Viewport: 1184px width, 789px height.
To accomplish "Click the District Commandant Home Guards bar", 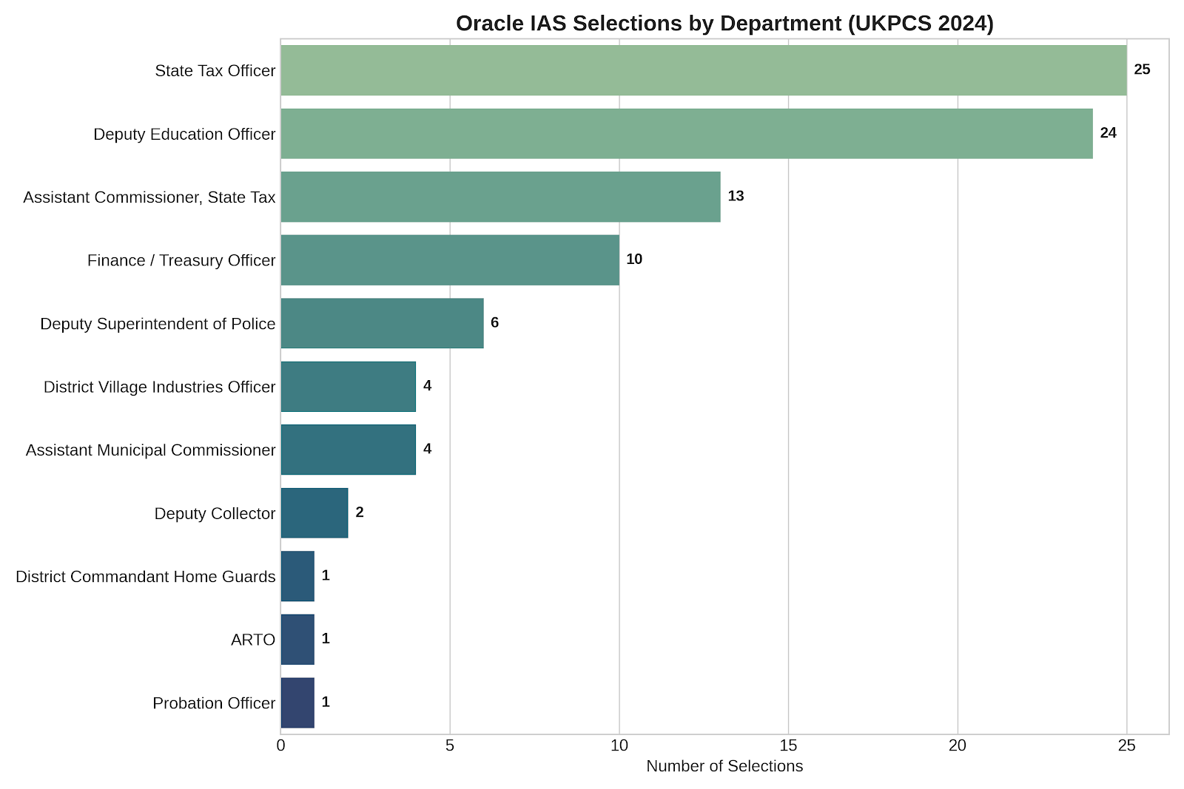I will click(x=297, y=576).
